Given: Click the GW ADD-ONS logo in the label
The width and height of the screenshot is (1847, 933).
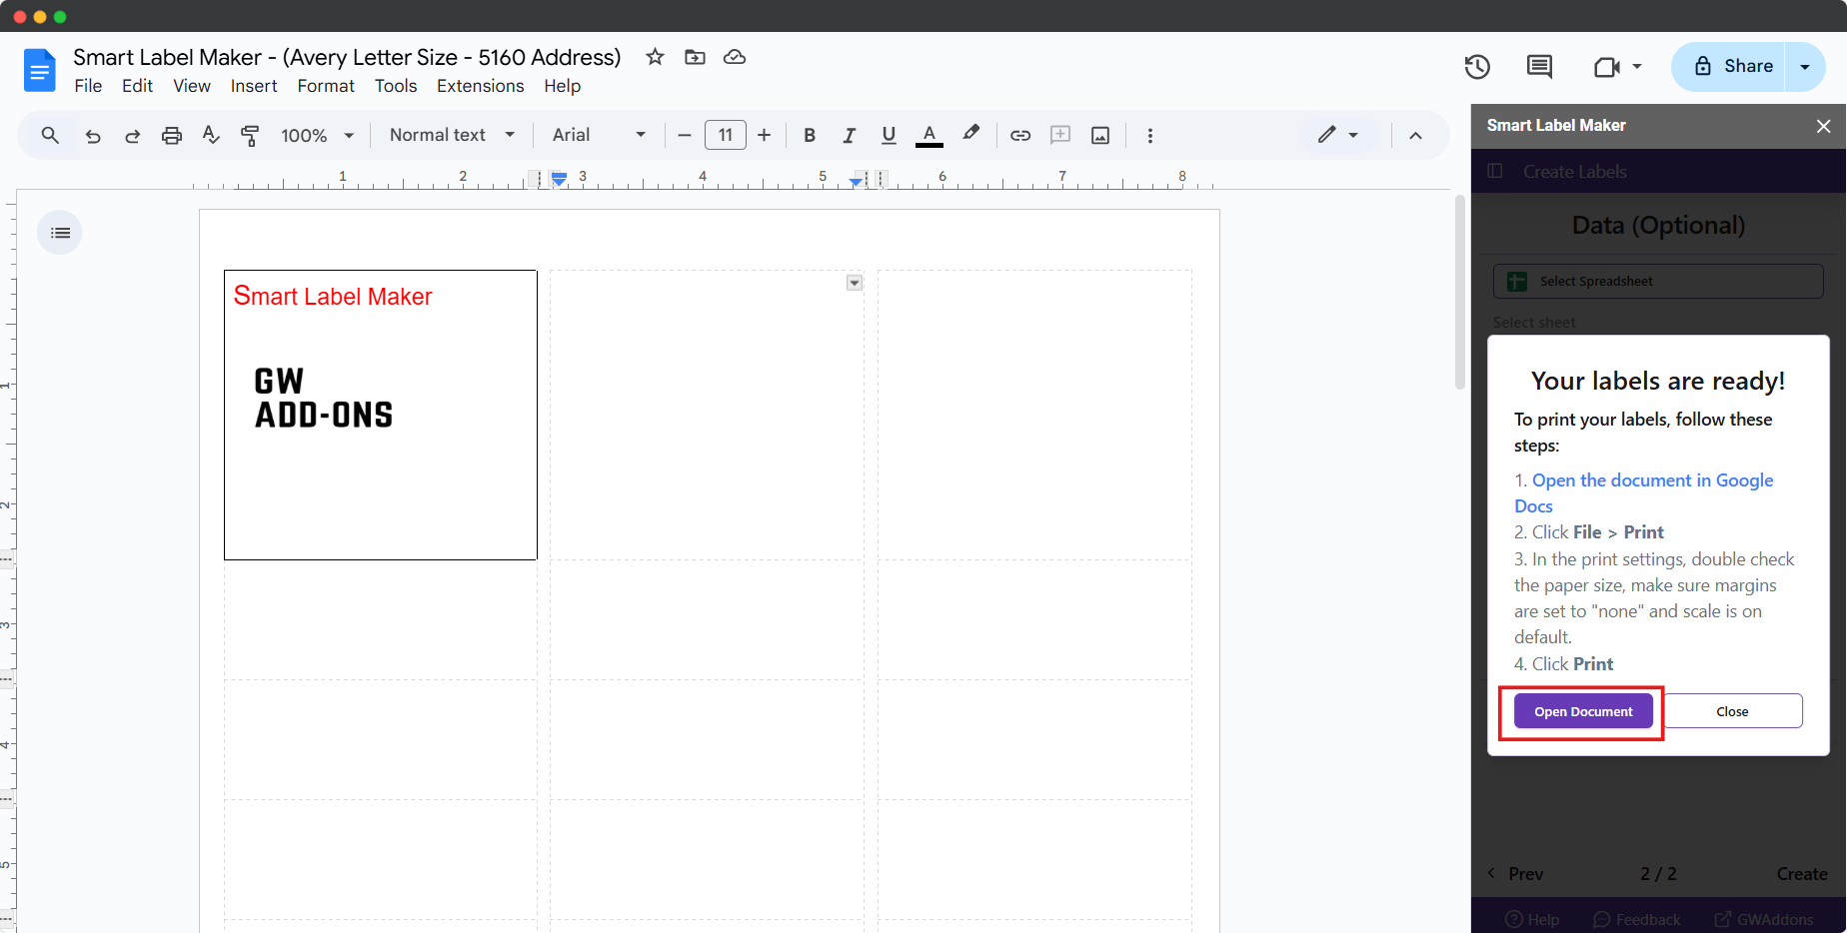Looking at the screenshot, I should [324, 398].
